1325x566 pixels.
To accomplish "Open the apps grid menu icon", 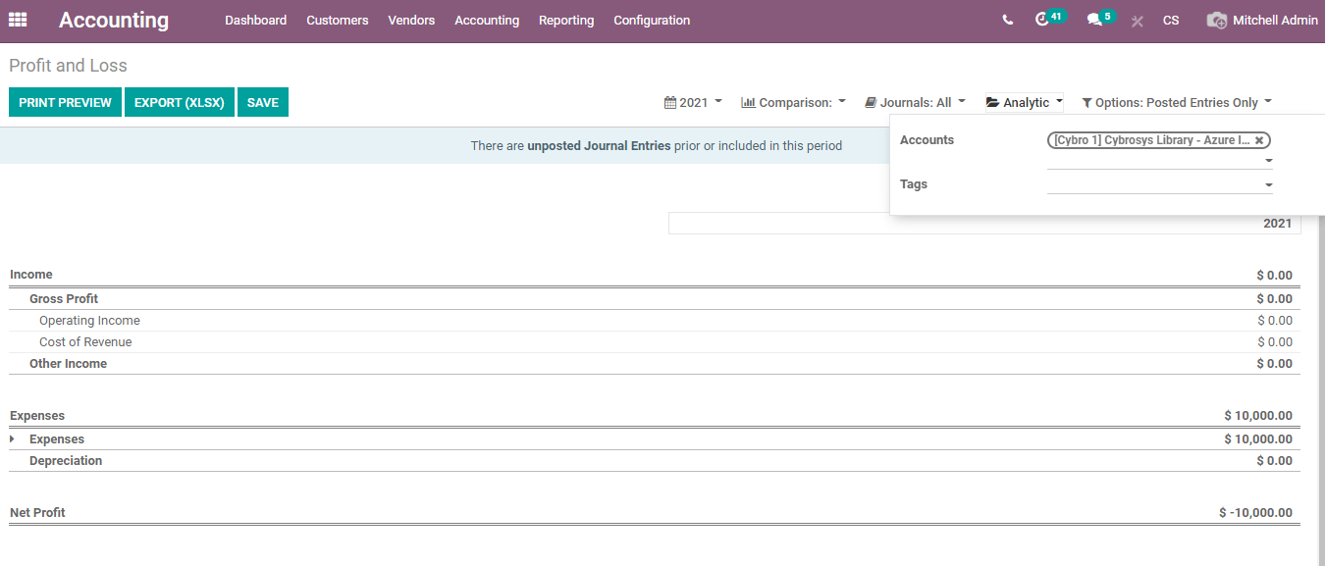I will coord(18,20).
